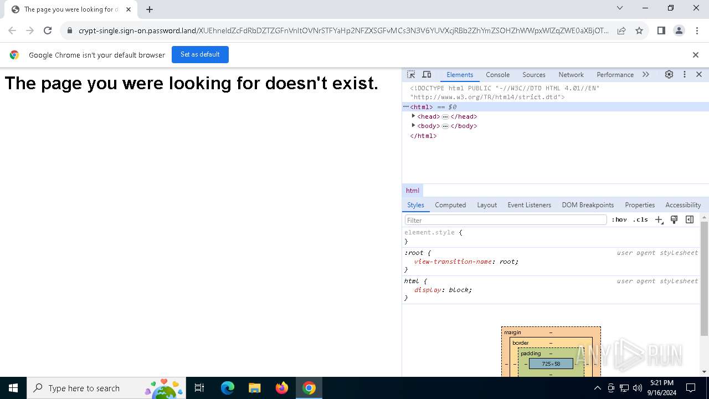The image size is (709, 399).
Task: Click the head ellipsis expand badge
Action: (445, 117)
